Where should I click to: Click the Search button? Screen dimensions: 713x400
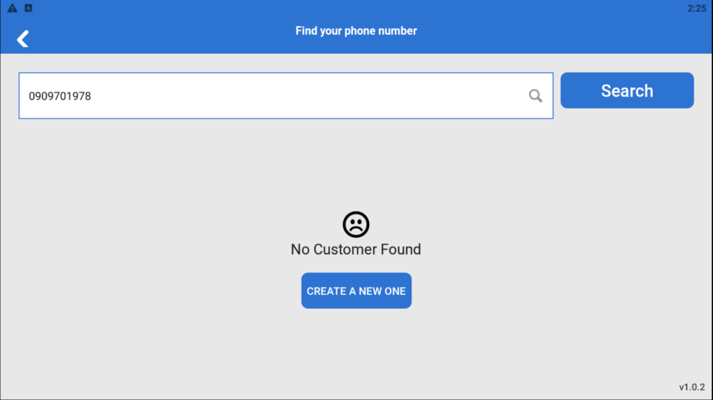point(627,90)
